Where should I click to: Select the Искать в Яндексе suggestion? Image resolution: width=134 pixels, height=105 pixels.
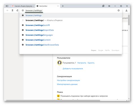(71, 20)
